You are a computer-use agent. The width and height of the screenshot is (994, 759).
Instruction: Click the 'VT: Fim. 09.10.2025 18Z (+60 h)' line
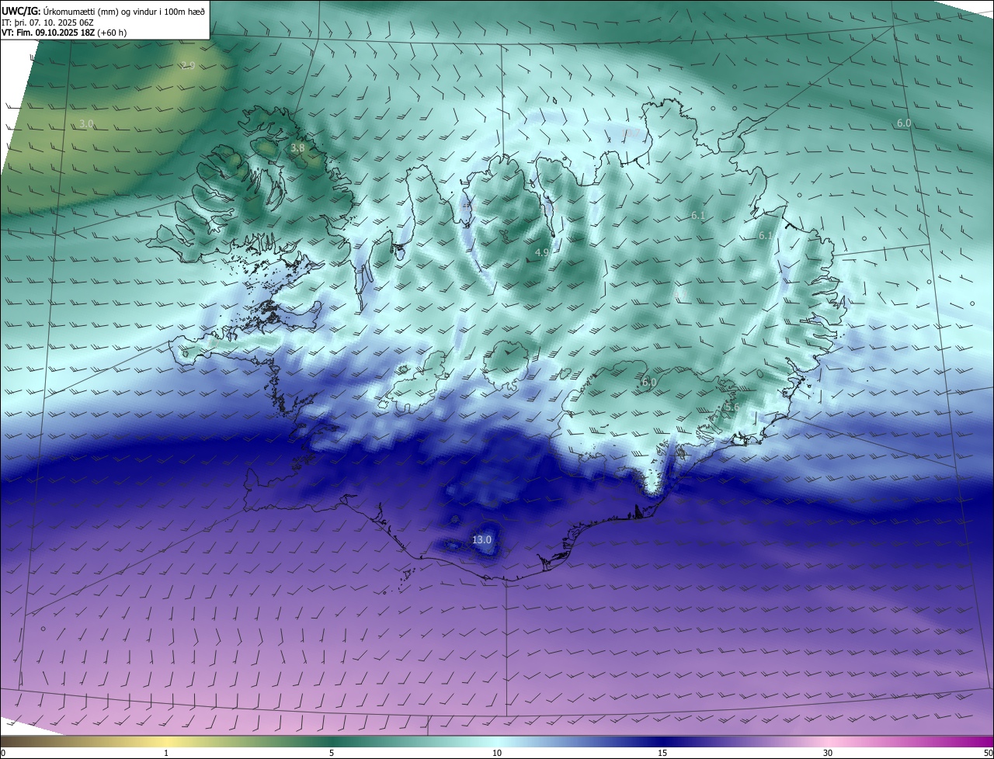[x=64, y=33]
